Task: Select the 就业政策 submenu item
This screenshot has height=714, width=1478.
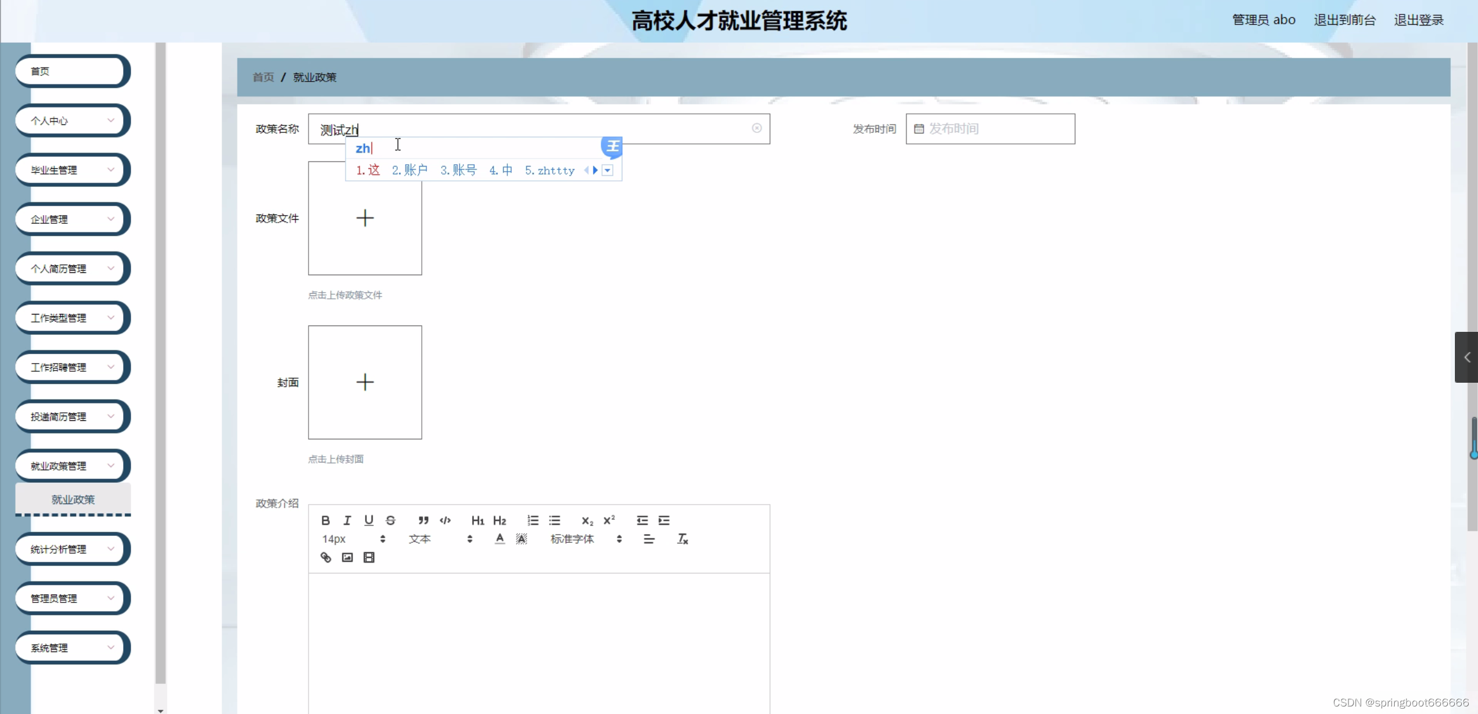Action: coord(73,500)
